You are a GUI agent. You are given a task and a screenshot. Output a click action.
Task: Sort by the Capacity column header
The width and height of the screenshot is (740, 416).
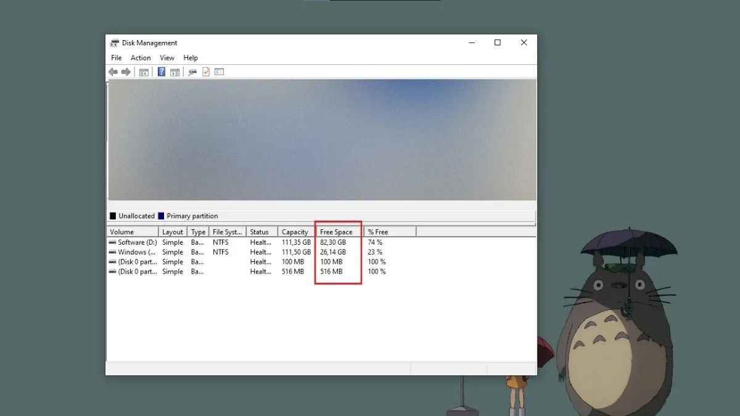tap(295, 232)
